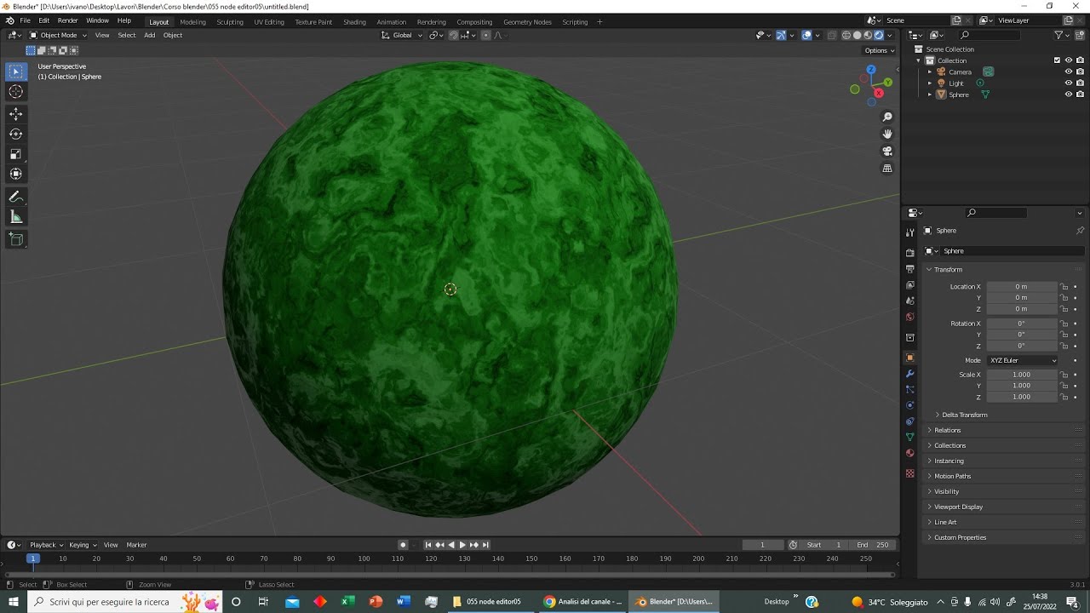The width and height of the screenshot is (1090, 613).
Task: Open the Tool properties tab
Action: (910, 232)
